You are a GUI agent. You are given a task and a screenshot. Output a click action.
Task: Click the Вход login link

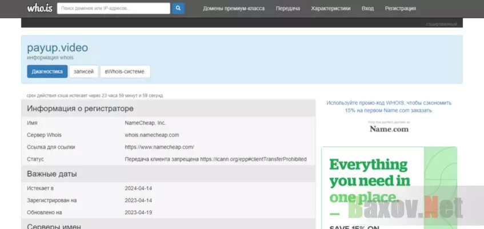pos(367,9)
